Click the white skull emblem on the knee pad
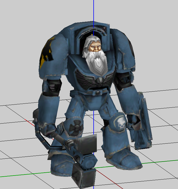This screenshot has width=178, height=189. 121,123
